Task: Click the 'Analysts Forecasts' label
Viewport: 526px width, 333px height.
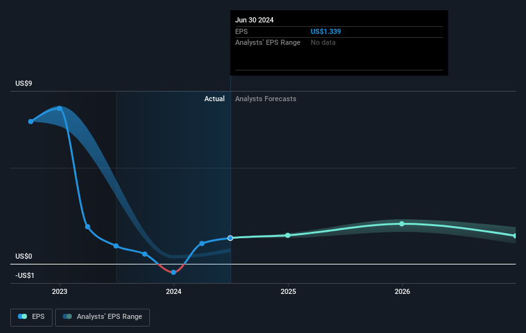Action: (x=266, y=99)
